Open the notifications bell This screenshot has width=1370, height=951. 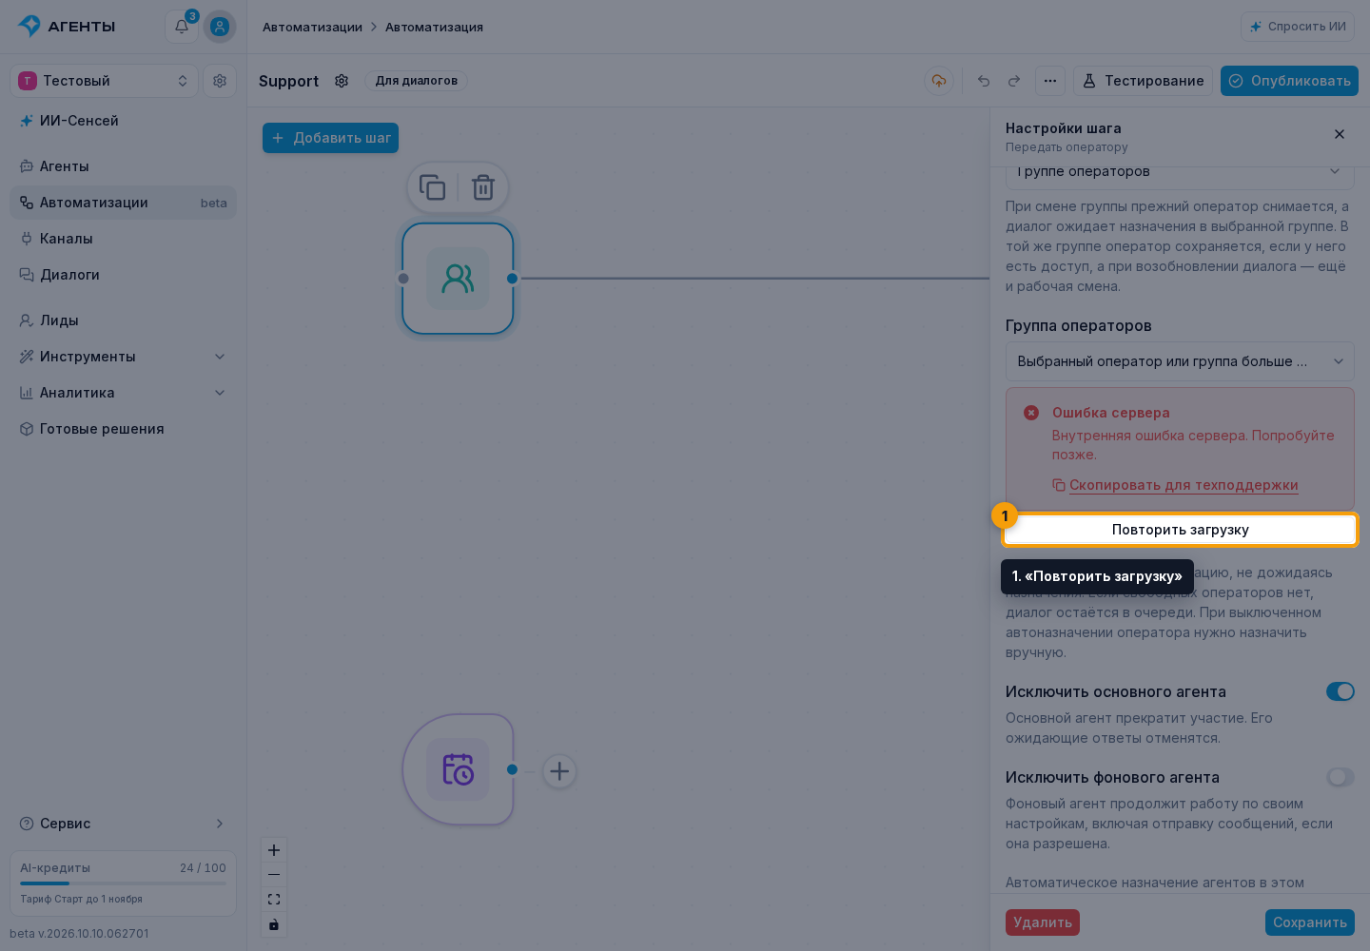(182, 27)
